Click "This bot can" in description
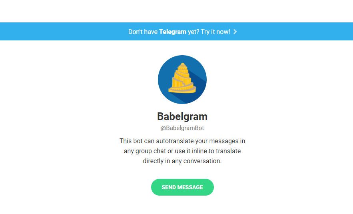 click(137, 141)
